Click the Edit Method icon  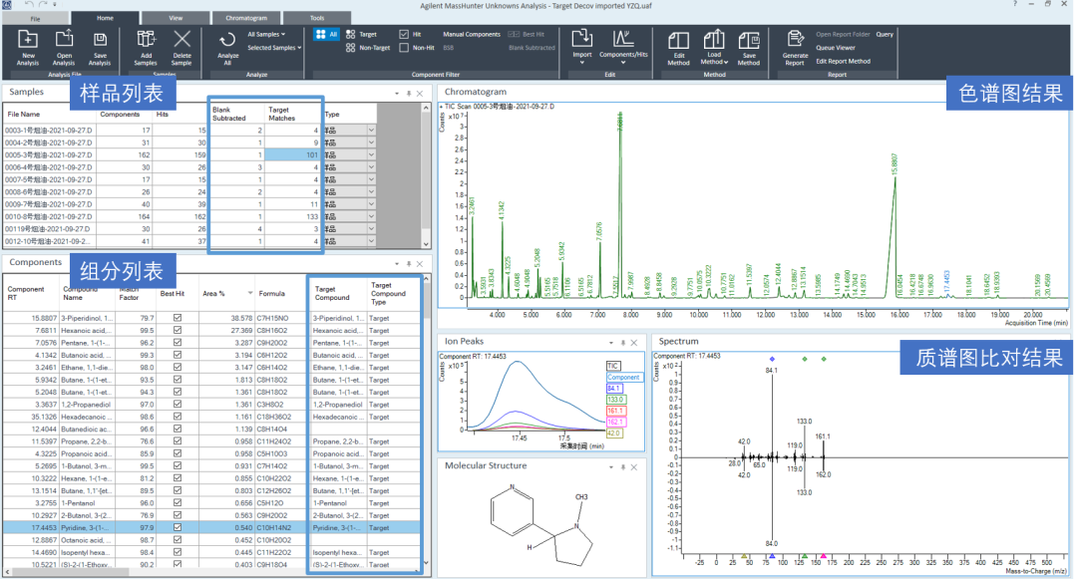pyautogui.click(x=679, y=41)
